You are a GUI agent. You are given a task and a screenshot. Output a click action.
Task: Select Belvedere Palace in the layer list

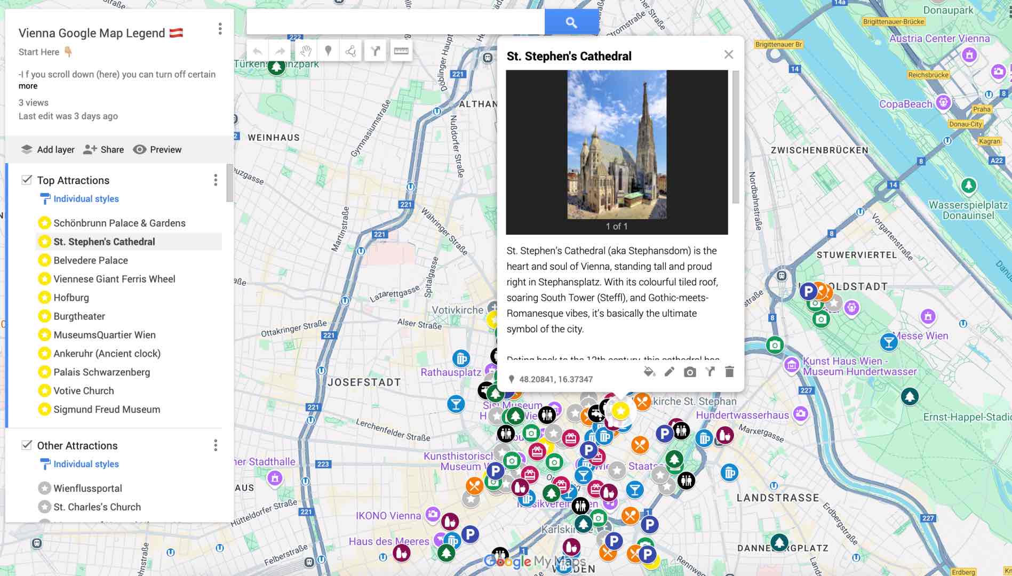(x=91, y=260)
